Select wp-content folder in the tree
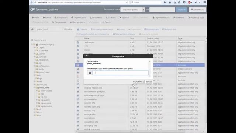Viewport: 236px width, 133px height. pyautogui.click(x=46, y=103)
